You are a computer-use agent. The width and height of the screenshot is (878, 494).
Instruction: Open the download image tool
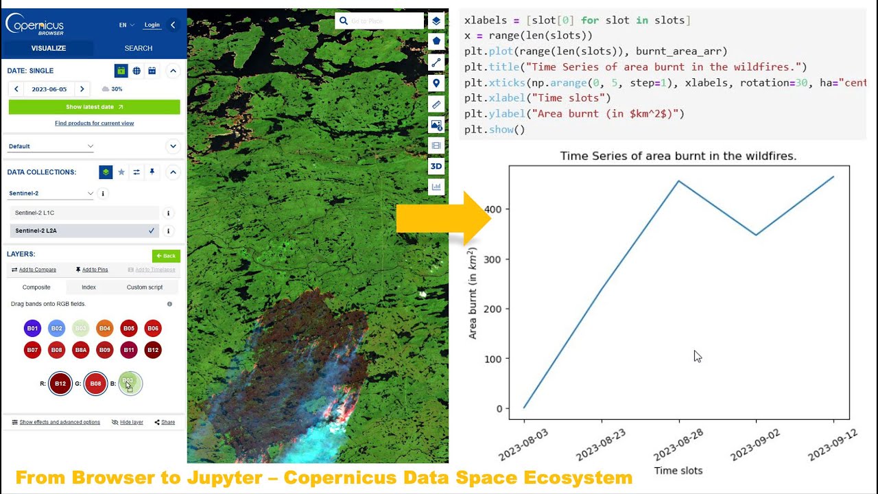[x=436, y=125]
